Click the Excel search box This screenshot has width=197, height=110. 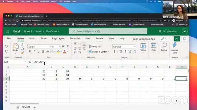pos(108,31)
